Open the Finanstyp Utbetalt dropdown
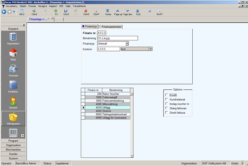 pyautogui.click(x=127, y=44)
